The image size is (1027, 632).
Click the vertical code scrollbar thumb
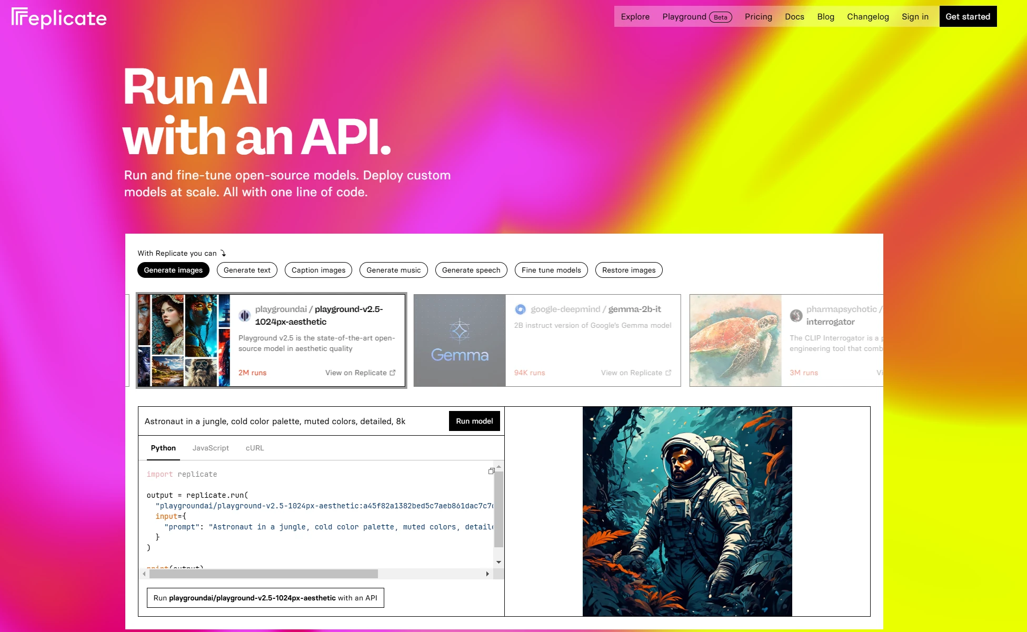point(498,509)
